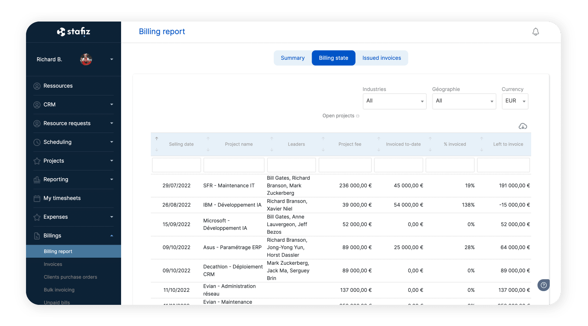The width and height of the screenshot is (588, 326).
Task: Sort Selling date descending arrow
Action: [x=157, y=150]
